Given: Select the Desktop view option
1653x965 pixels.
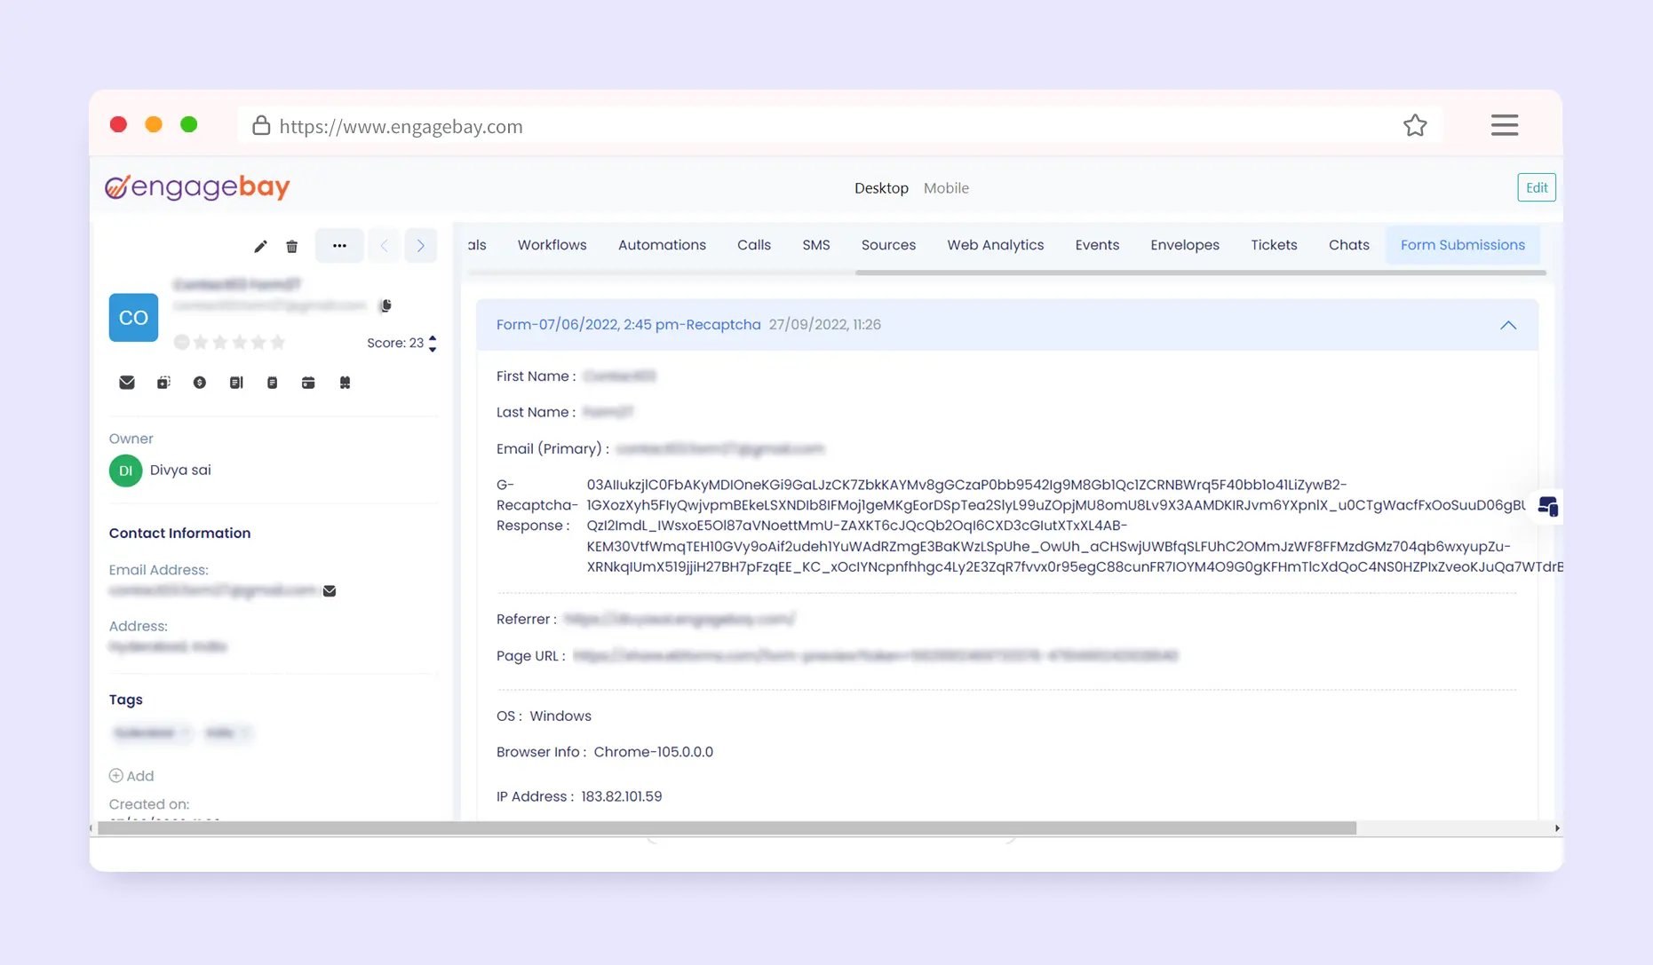Looking at the screenshot, I should pos(881,188).
